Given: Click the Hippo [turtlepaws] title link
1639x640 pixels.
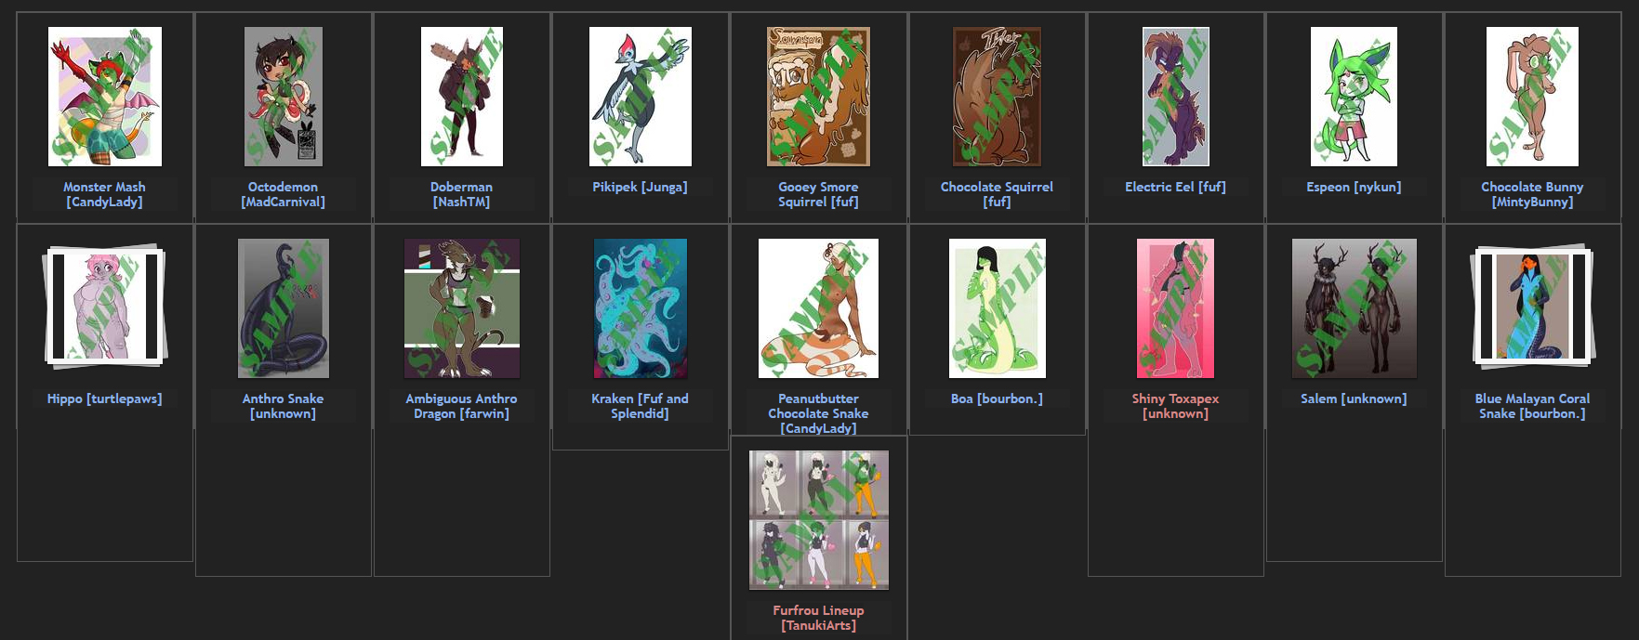Looking at the screenshot, I should [x=105, y=398].
